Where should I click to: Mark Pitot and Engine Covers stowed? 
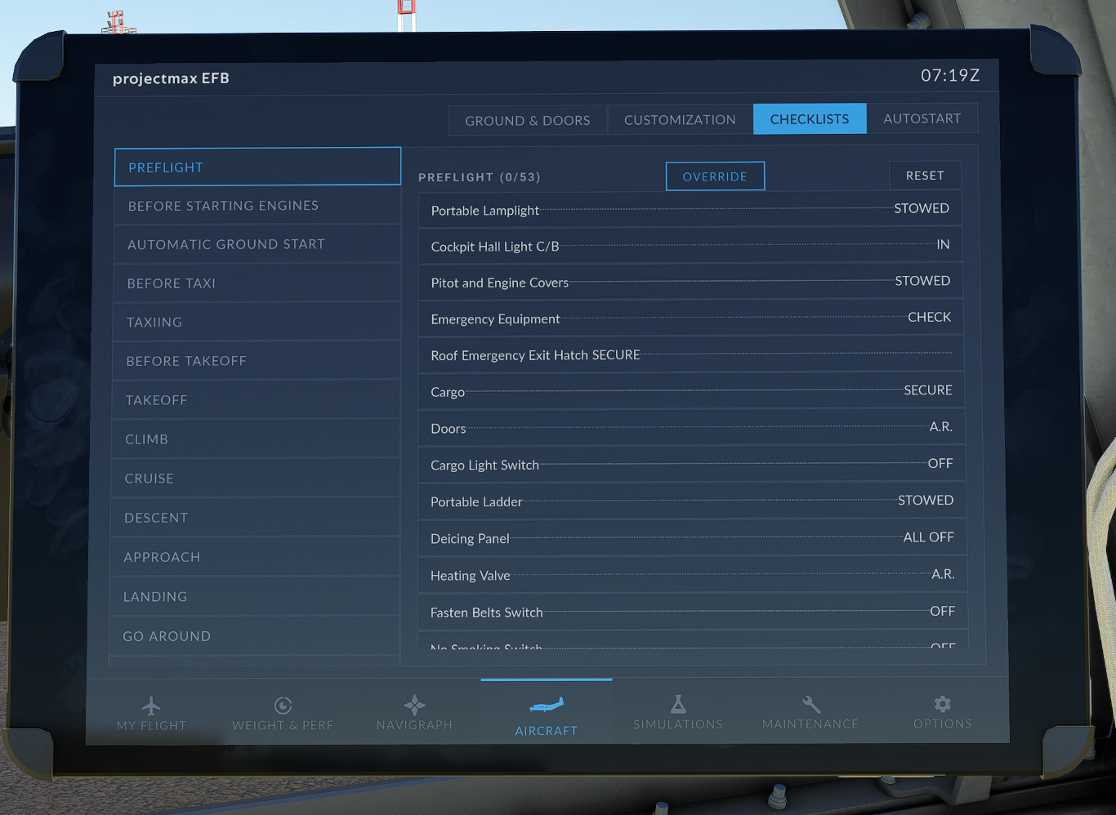[690, 282]
